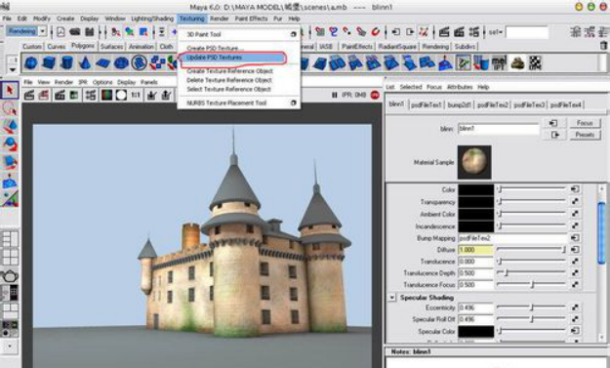Open NURBS Texture Placement Tool options box

pos(294,102)
